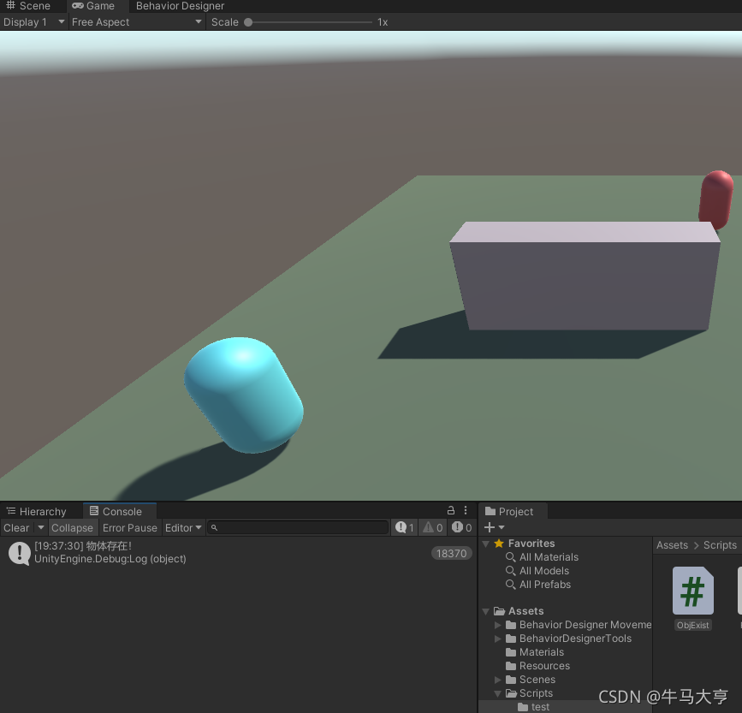The image size is (742, 713).
Task: Collapse the Assets folder tree
Action: tap(485, 612)
